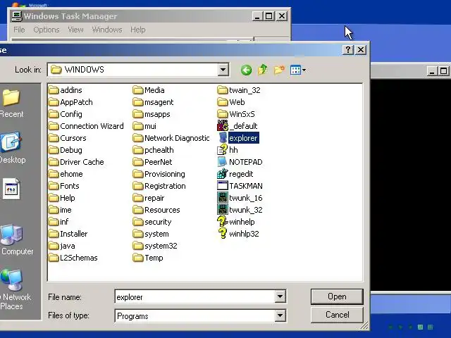Select the Connection Wizard folder

click(x=86, y=126)
